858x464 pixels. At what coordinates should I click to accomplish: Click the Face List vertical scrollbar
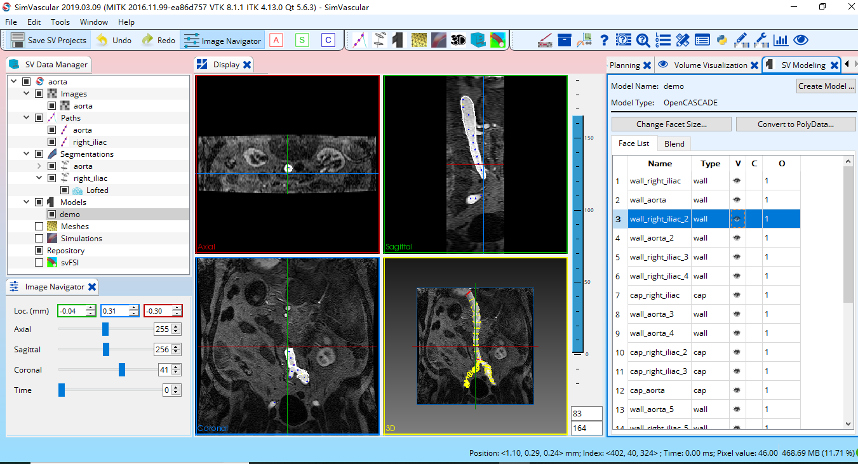pos(848,235)
